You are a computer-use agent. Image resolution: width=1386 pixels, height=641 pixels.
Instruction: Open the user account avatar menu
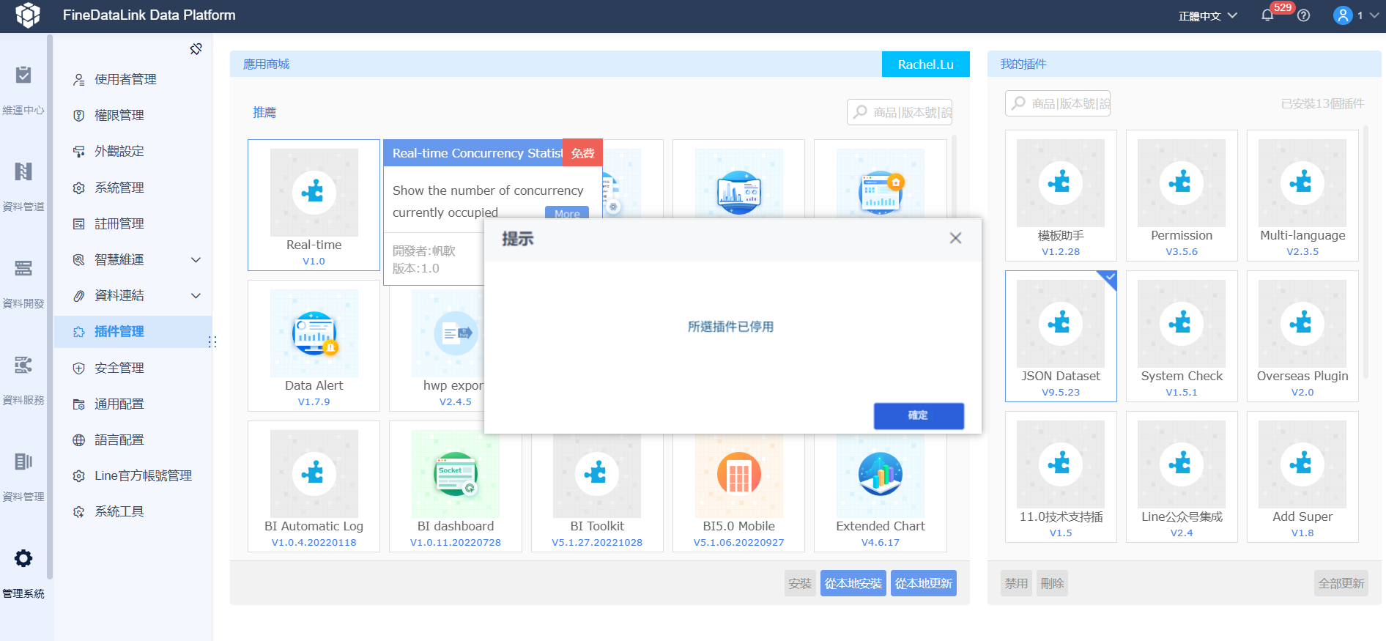point(1343,15)
